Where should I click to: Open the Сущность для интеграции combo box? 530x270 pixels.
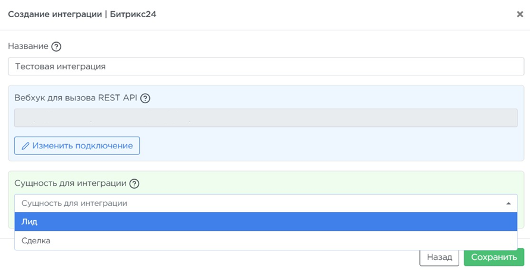(262, 203)
